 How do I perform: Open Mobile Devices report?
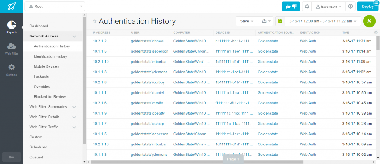(46, 66)
